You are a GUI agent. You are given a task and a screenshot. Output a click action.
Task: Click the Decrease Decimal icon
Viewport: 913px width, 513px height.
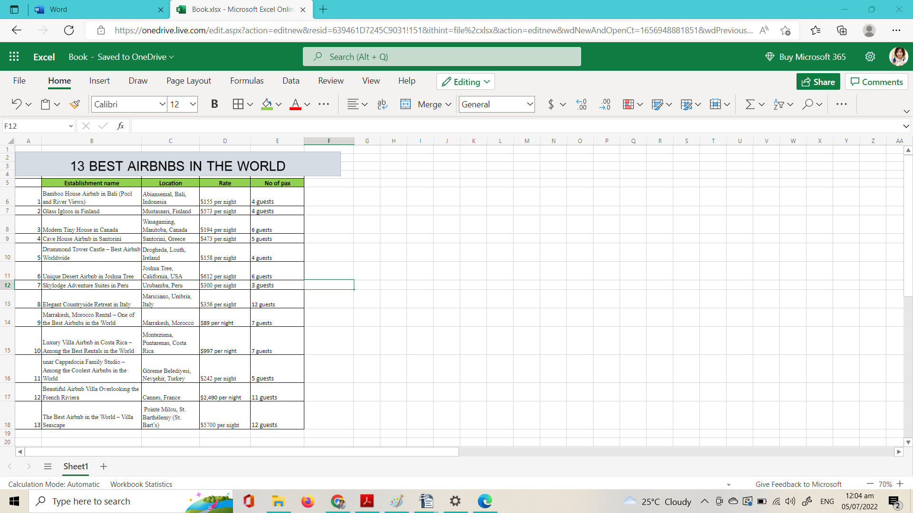pyautogui.click(x=605, y=104)
